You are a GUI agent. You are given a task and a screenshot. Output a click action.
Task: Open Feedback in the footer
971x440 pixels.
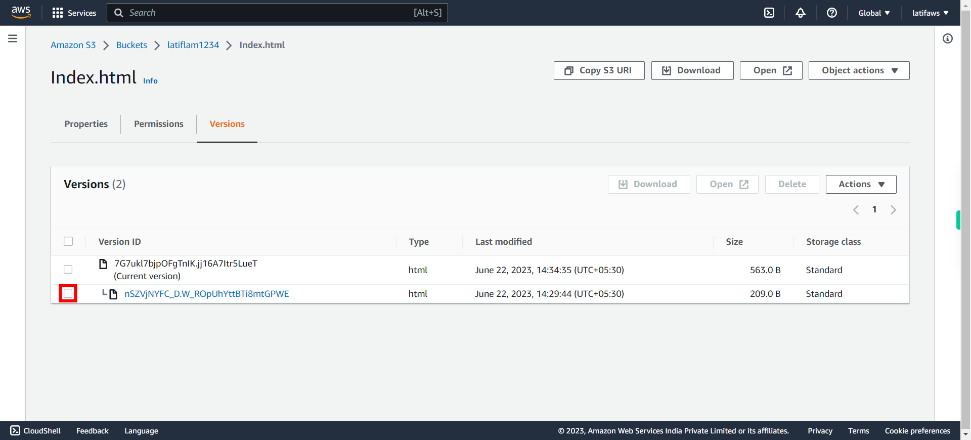93,430
